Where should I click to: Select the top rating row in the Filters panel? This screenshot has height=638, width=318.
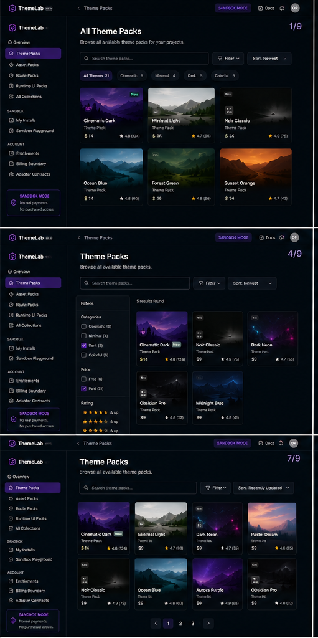100,412
